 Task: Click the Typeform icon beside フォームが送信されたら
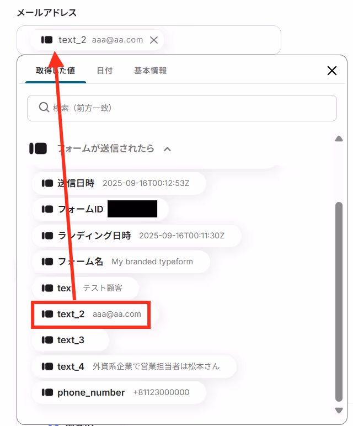pyautogui.click(x=38, y=148)
